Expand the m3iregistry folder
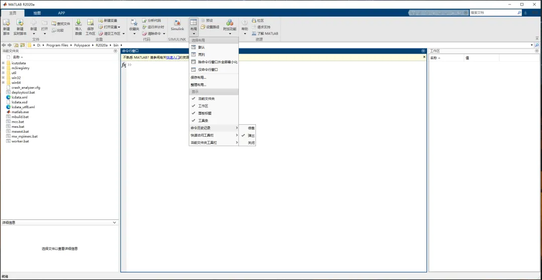 3,68
